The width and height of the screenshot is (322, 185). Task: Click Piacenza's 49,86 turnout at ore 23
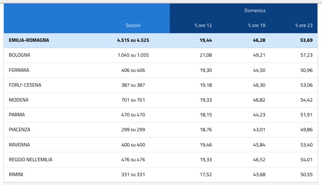[x=306, y=130]
